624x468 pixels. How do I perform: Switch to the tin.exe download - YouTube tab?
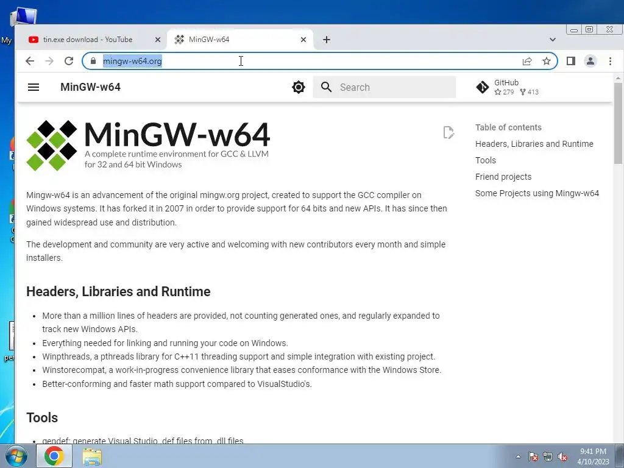(x=88, y=40)
